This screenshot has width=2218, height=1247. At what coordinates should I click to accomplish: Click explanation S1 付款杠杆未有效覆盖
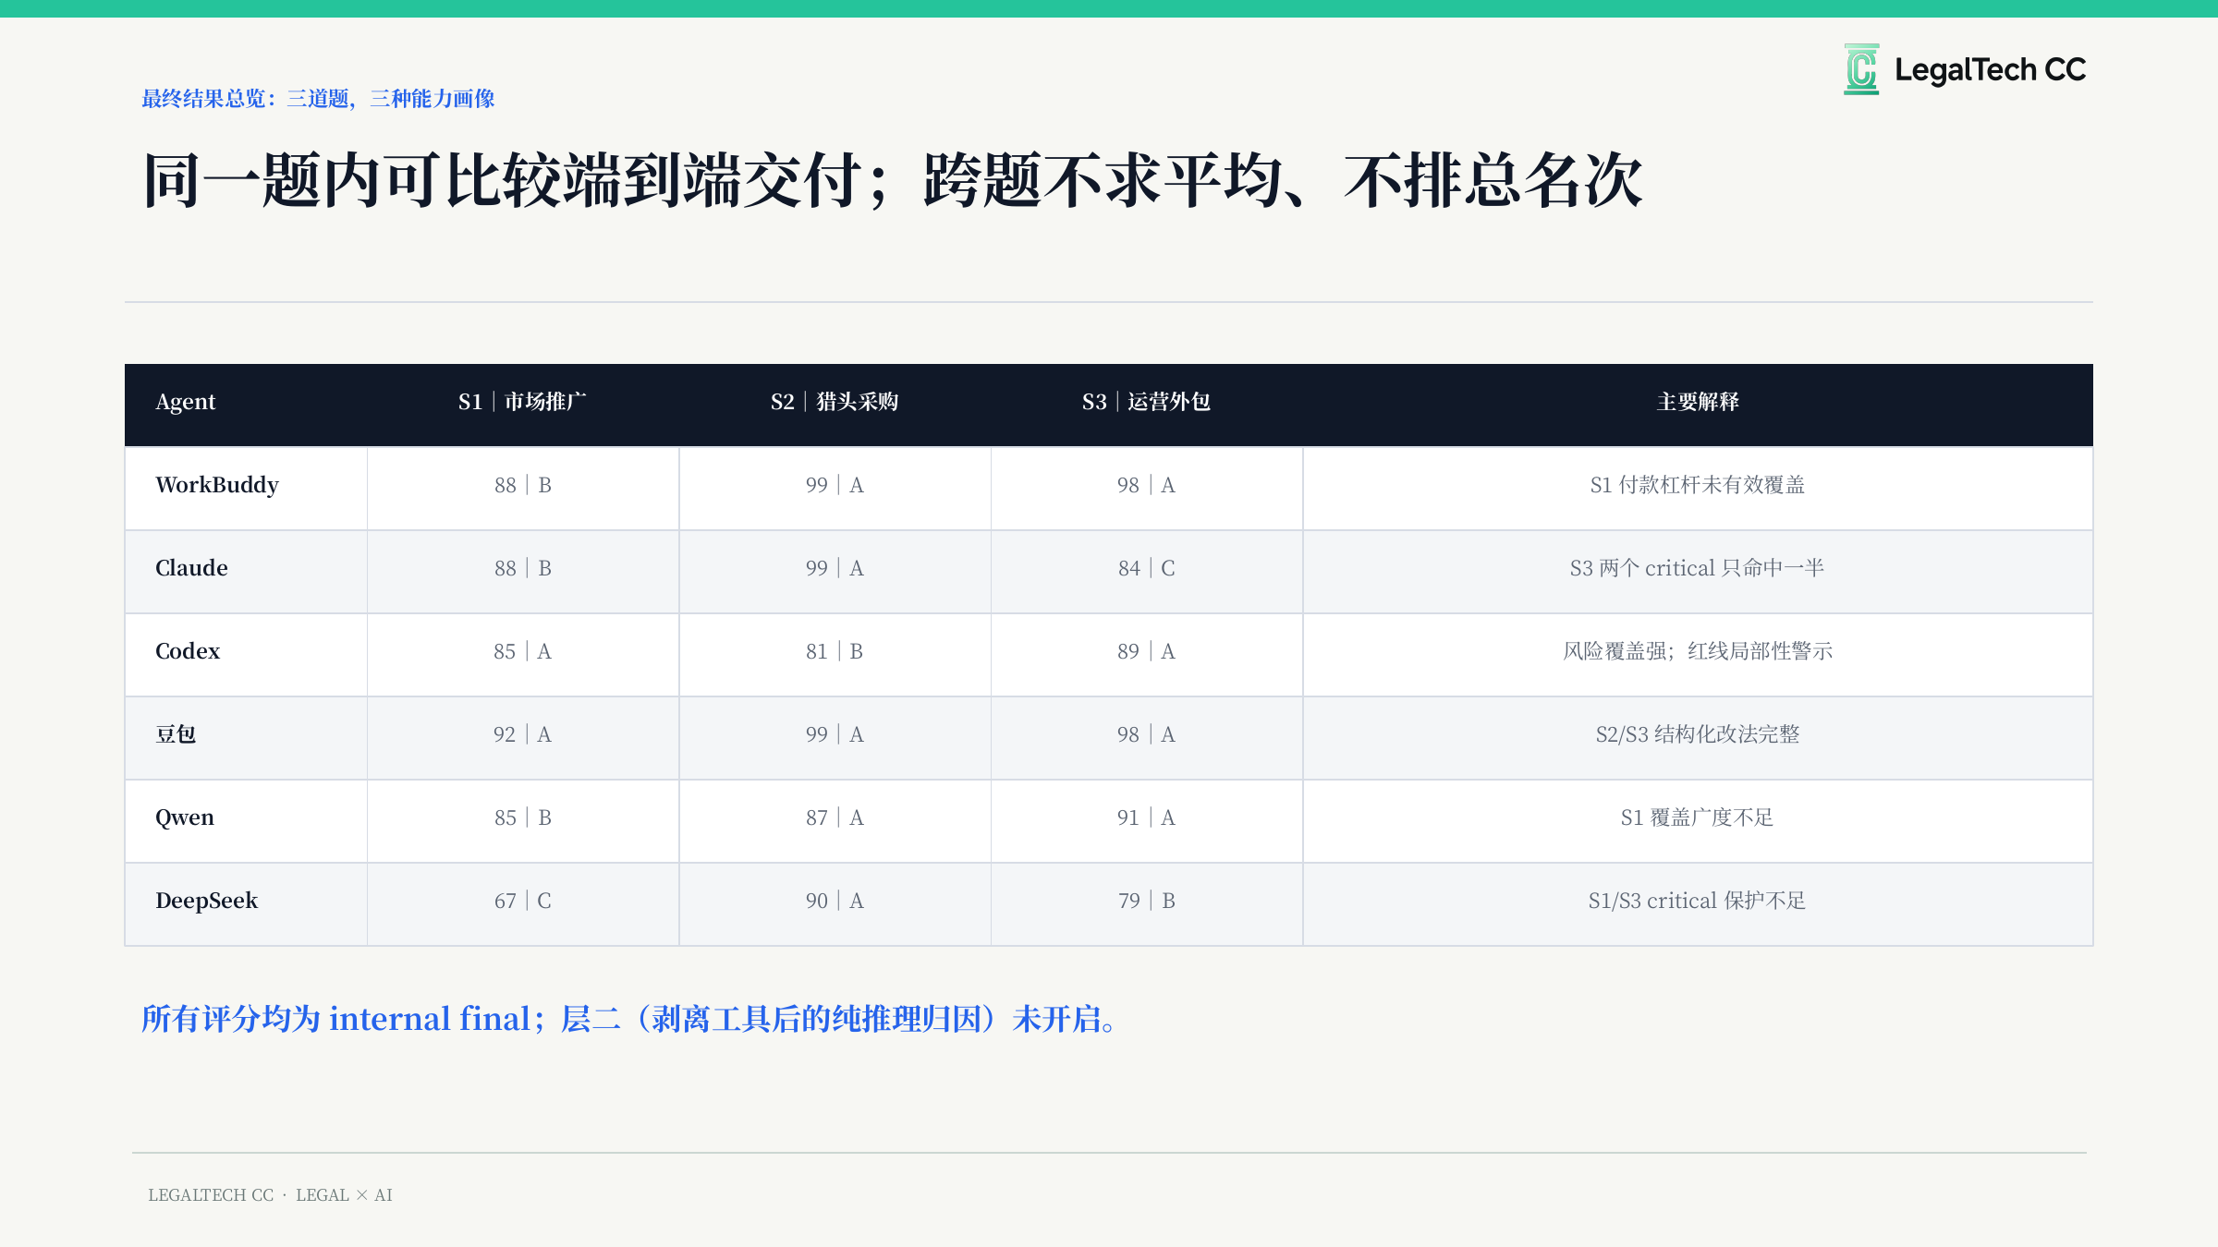point(1698,485)
